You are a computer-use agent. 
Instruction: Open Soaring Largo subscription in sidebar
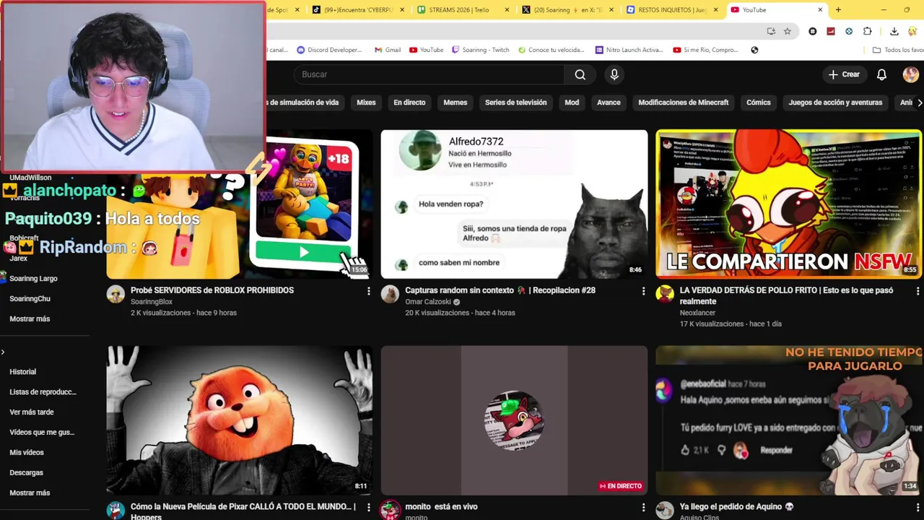pyautogui.click(x=33, y=279)
